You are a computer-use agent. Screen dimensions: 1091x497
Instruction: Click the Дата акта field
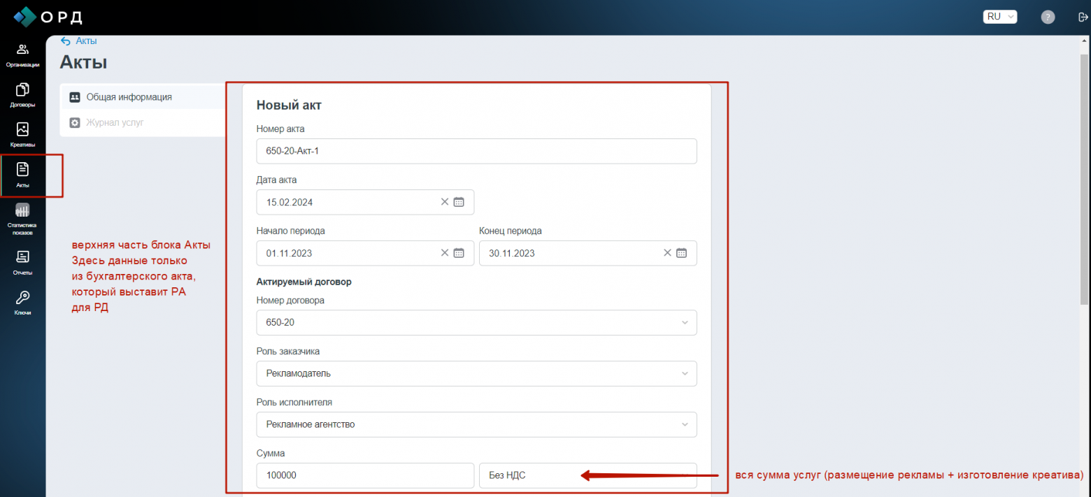coord(365,202)
